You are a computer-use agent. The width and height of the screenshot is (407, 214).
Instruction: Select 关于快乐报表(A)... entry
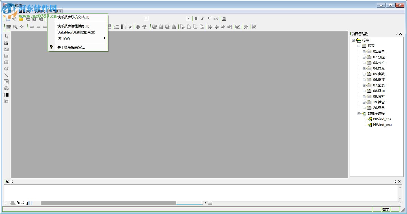click(78, 48)
